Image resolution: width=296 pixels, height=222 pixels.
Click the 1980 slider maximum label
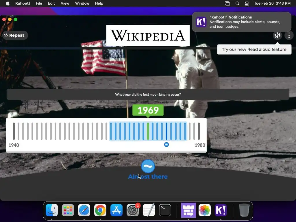[200, 145]
